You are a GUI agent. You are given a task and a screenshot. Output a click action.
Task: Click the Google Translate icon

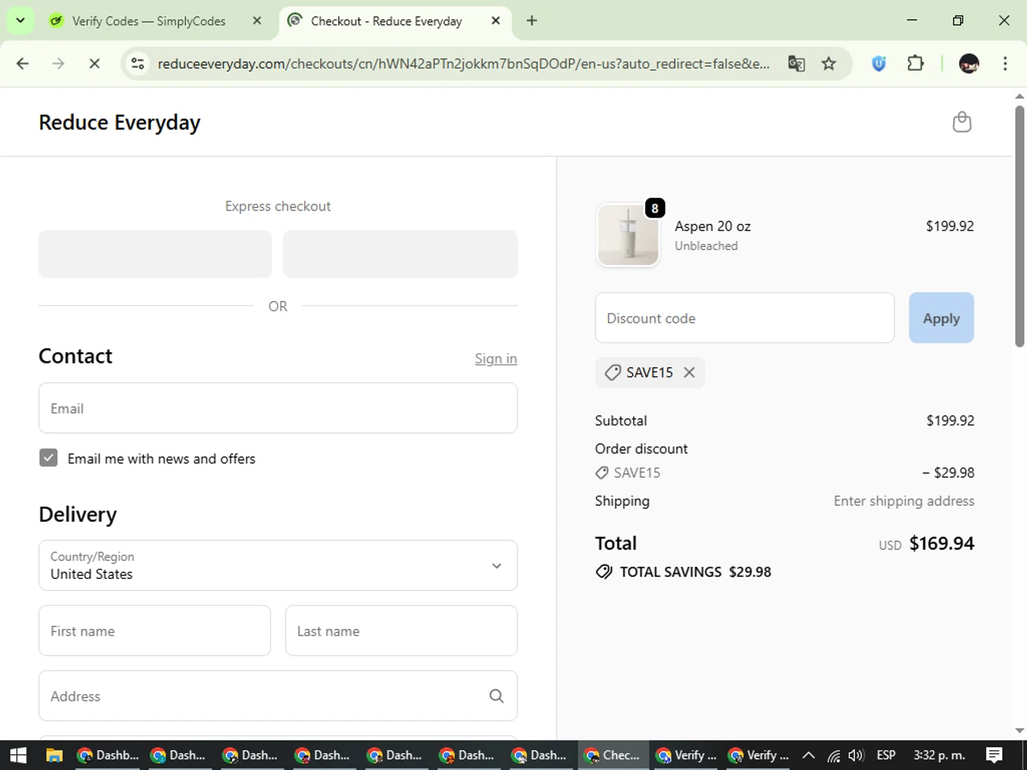coord(796,64)
